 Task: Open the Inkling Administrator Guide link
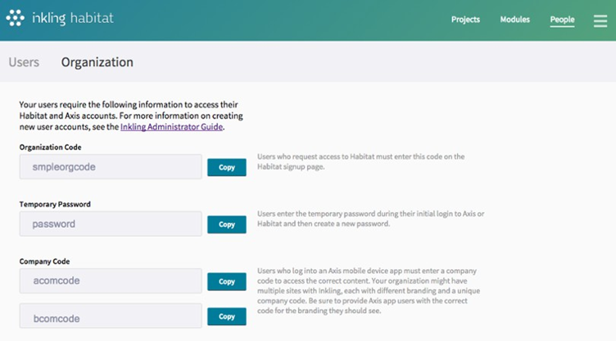click(171, 127)
